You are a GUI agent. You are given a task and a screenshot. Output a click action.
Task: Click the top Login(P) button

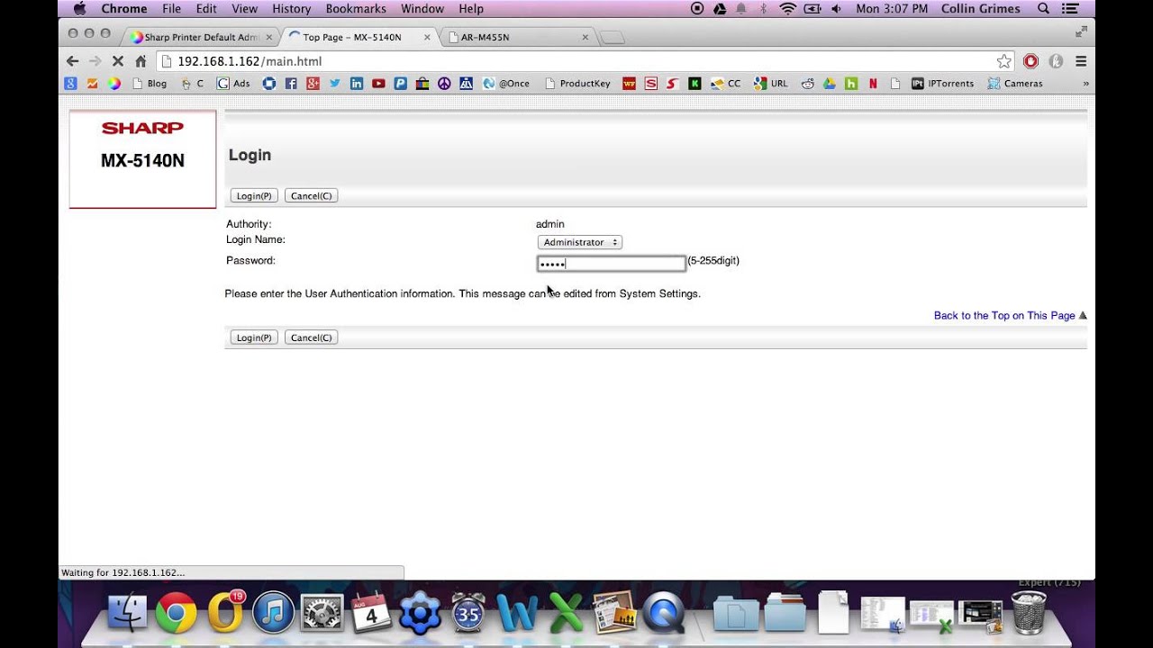click(x=254, y=195)
